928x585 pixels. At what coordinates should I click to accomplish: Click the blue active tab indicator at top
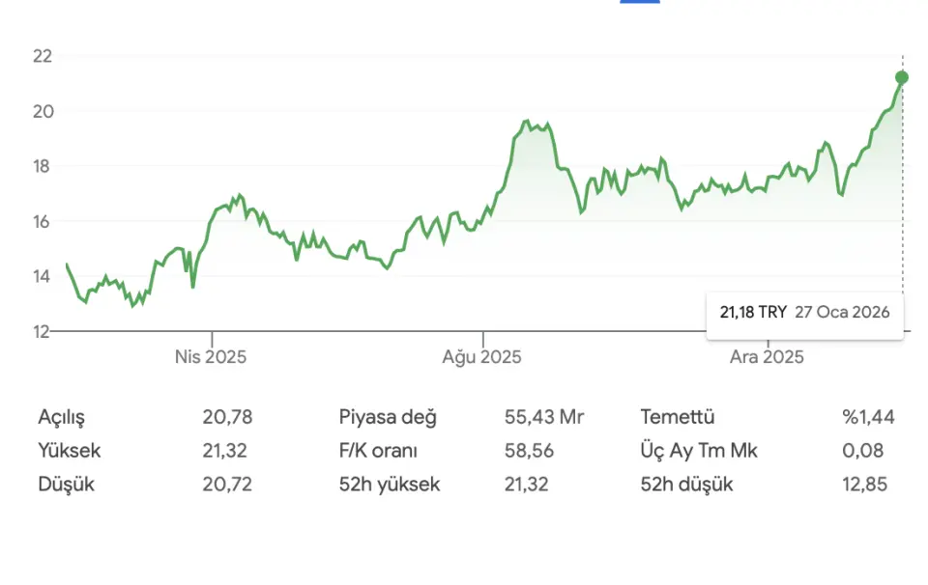[x=639, y=2]
